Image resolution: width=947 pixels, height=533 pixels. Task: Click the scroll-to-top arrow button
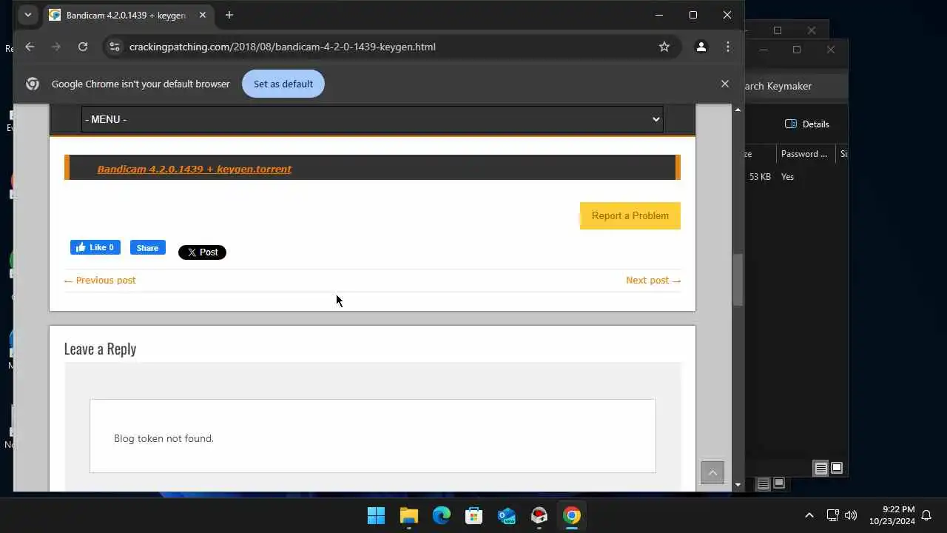click(712, 472)
